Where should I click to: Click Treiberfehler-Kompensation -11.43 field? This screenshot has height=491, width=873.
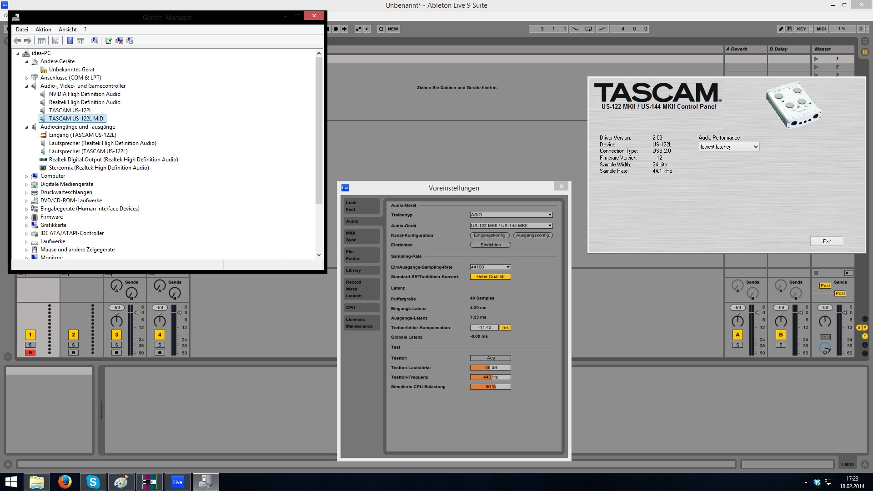[484, 328]
